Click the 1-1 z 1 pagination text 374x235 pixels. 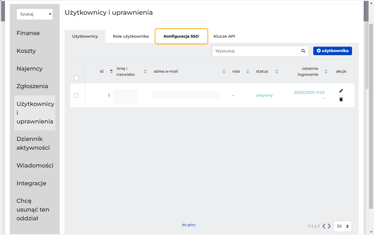(314, 226)
